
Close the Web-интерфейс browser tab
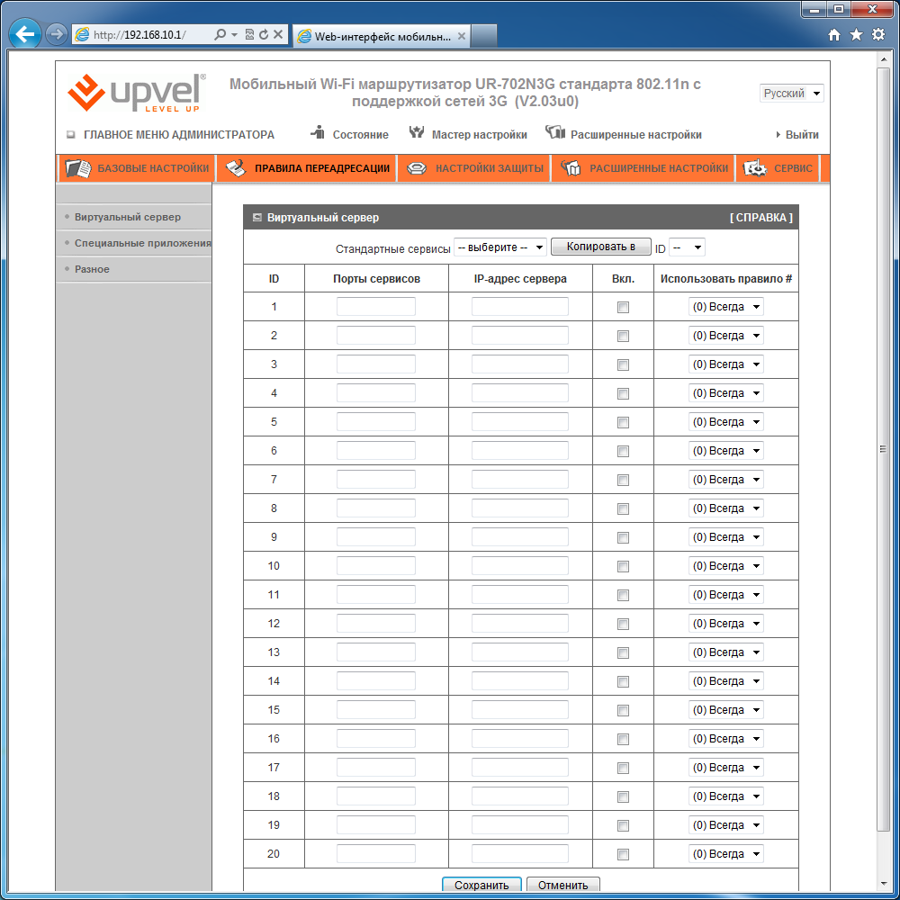click(462, 36)
